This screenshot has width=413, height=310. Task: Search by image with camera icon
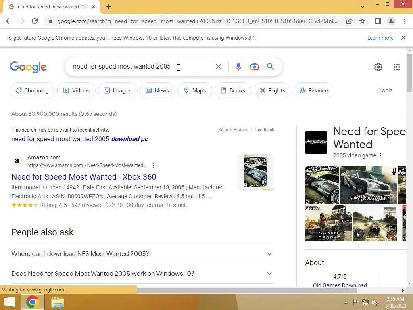[254, 67]
